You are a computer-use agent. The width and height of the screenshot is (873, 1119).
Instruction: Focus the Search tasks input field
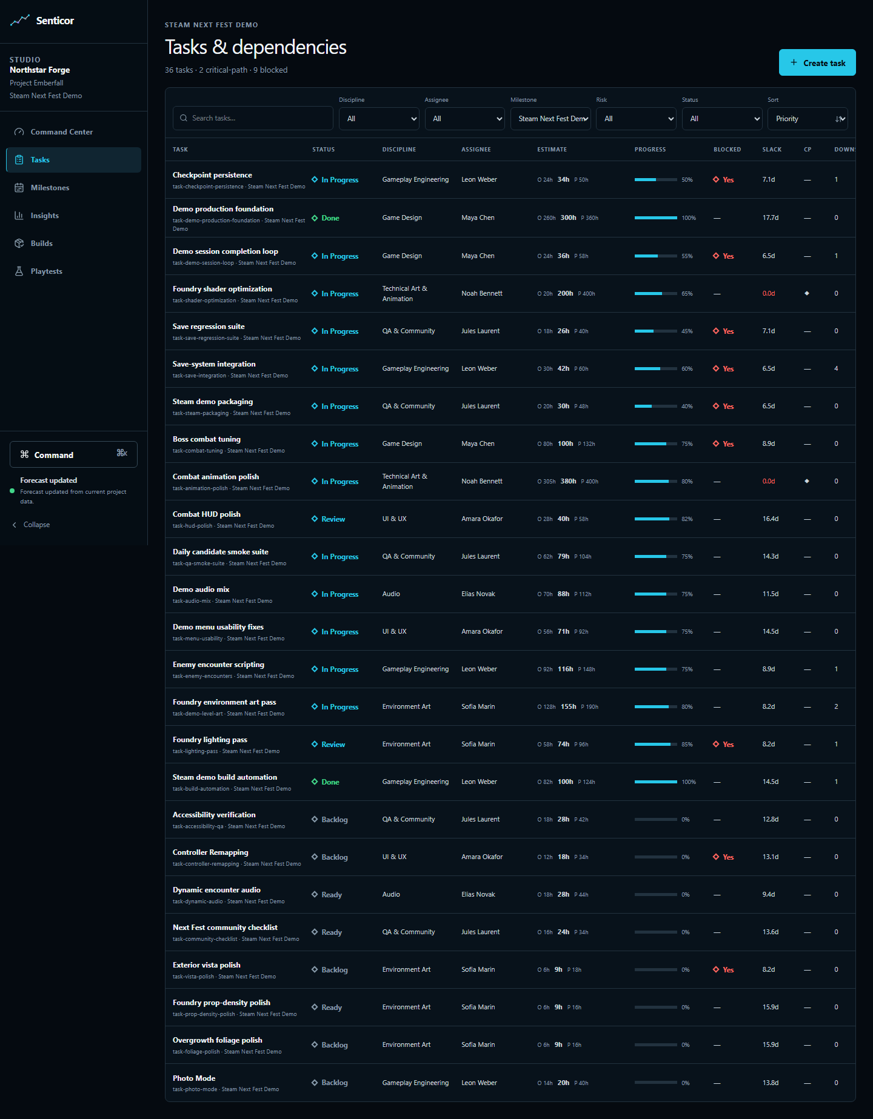pyautogui.click(x=253, y=118)
